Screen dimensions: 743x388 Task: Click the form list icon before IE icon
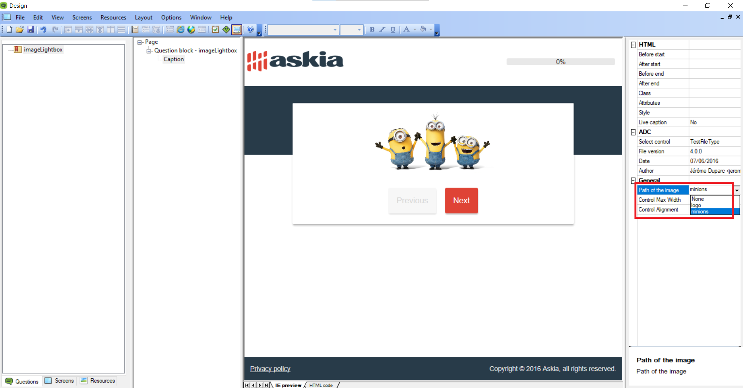point(170,29)
